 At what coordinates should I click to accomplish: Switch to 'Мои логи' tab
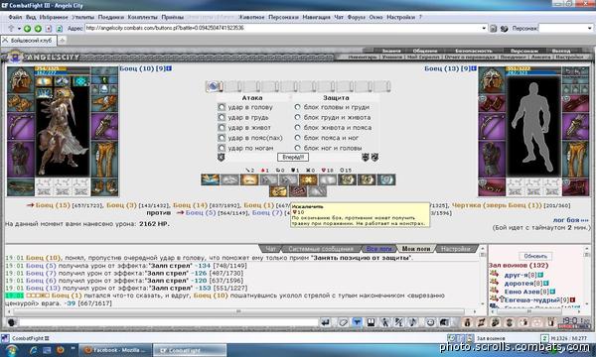(416, 249)
